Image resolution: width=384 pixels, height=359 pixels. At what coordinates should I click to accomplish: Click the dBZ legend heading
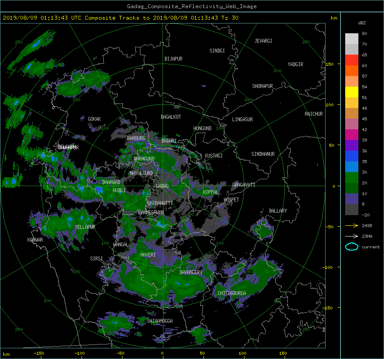click(x=362, y=23)
